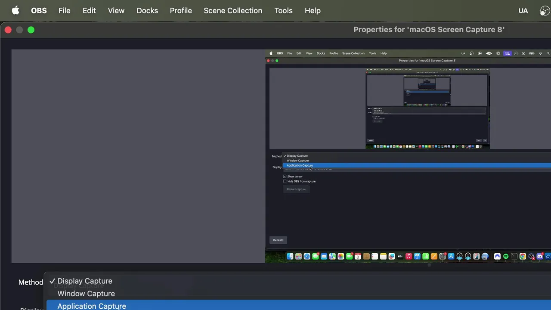Click Restart capture button in preview
The image size is (551, 310).
click(x=296, y=189)
